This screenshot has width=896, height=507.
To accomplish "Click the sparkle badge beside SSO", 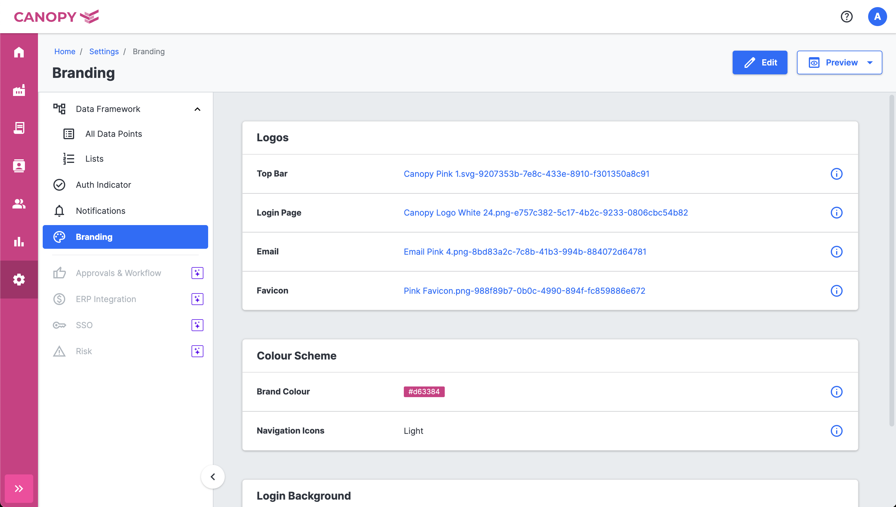I will tap(197, 325).
